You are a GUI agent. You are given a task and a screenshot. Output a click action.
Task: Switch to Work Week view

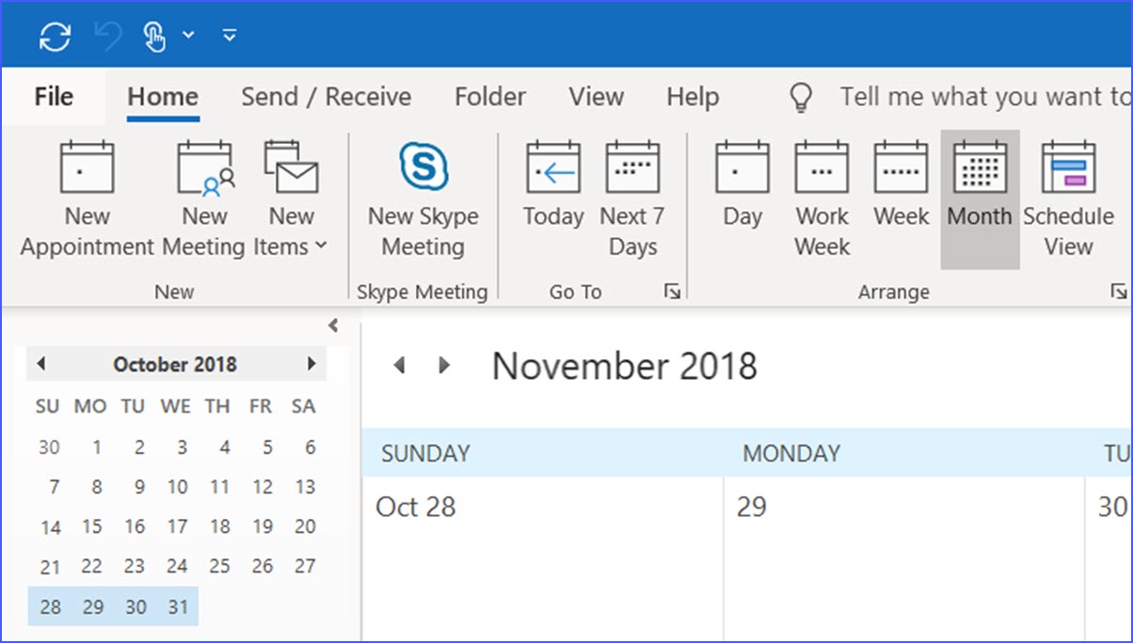coord(822,199)
